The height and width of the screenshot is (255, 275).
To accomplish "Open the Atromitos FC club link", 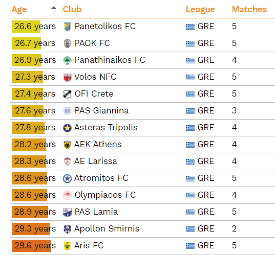I will point(101,178).
